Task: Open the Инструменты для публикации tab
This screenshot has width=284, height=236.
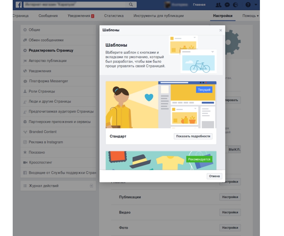Action: point(158,16)
